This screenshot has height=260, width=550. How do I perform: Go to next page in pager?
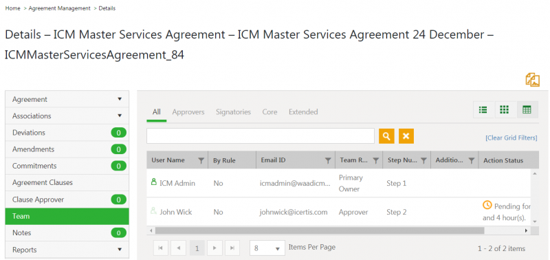214,248
